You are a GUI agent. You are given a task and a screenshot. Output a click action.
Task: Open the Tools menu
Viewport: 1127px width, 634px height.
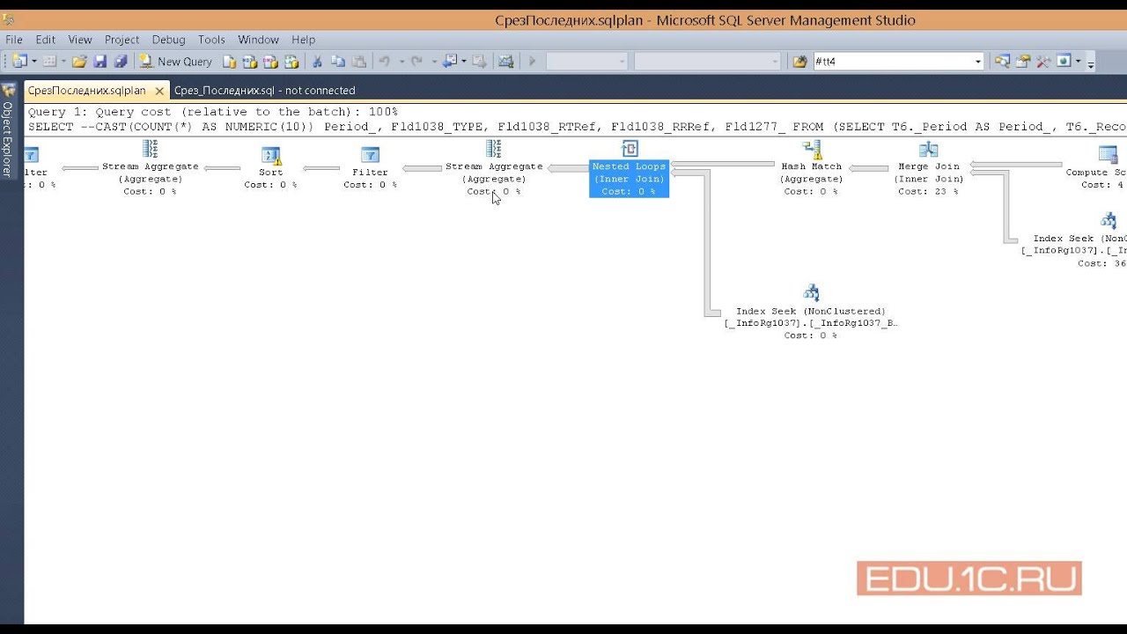pos(211,40)
